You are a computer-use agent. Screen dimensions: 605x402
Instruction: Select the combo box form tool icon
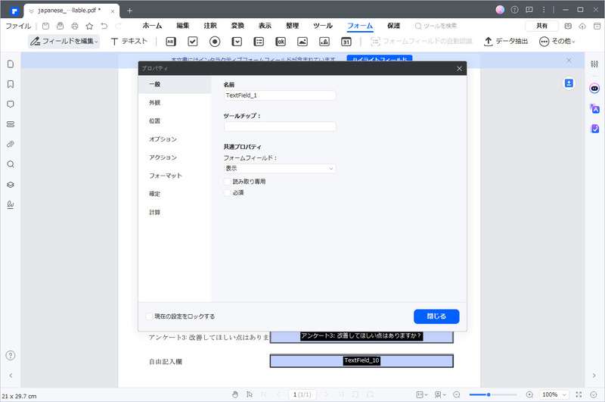click(x=237, y=42)
